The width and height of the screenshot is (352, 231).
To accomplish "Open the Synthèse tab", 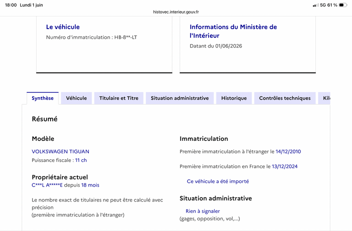I will [x=42, y=98].
